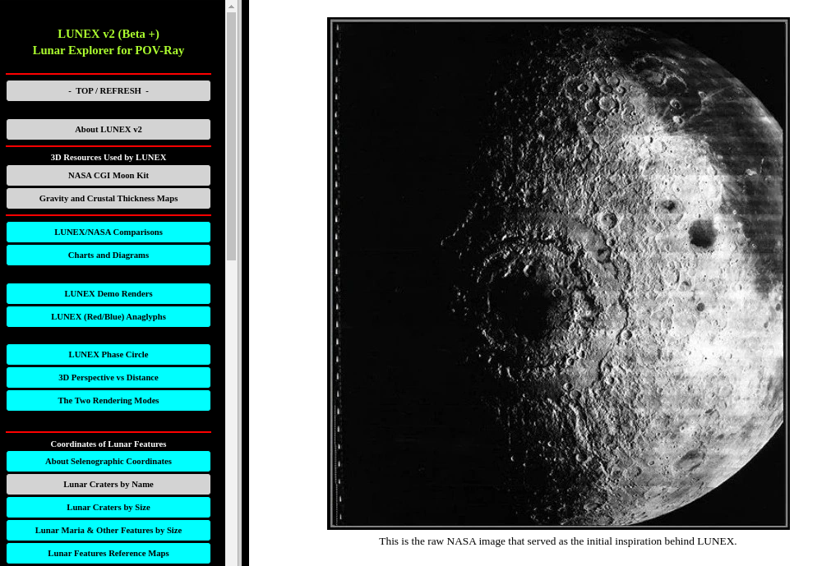Open Charts and Diagrams section

(x=108, y=255)
